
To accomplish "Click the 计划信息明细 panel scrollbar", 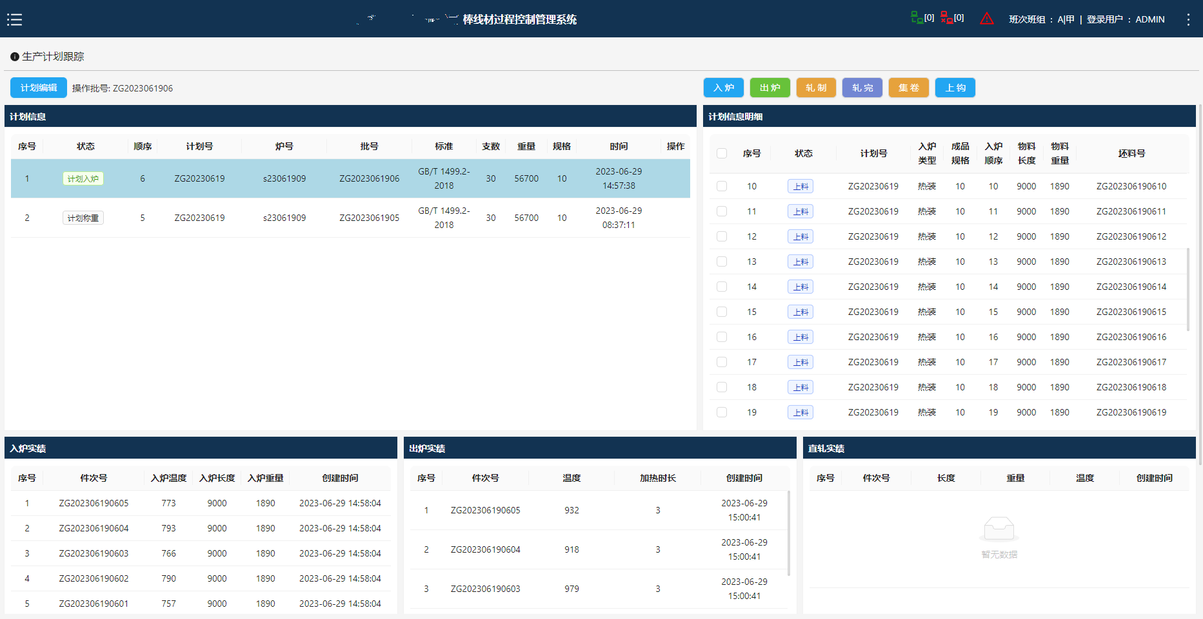I will pyautogui.click(x=1188, y=290).
